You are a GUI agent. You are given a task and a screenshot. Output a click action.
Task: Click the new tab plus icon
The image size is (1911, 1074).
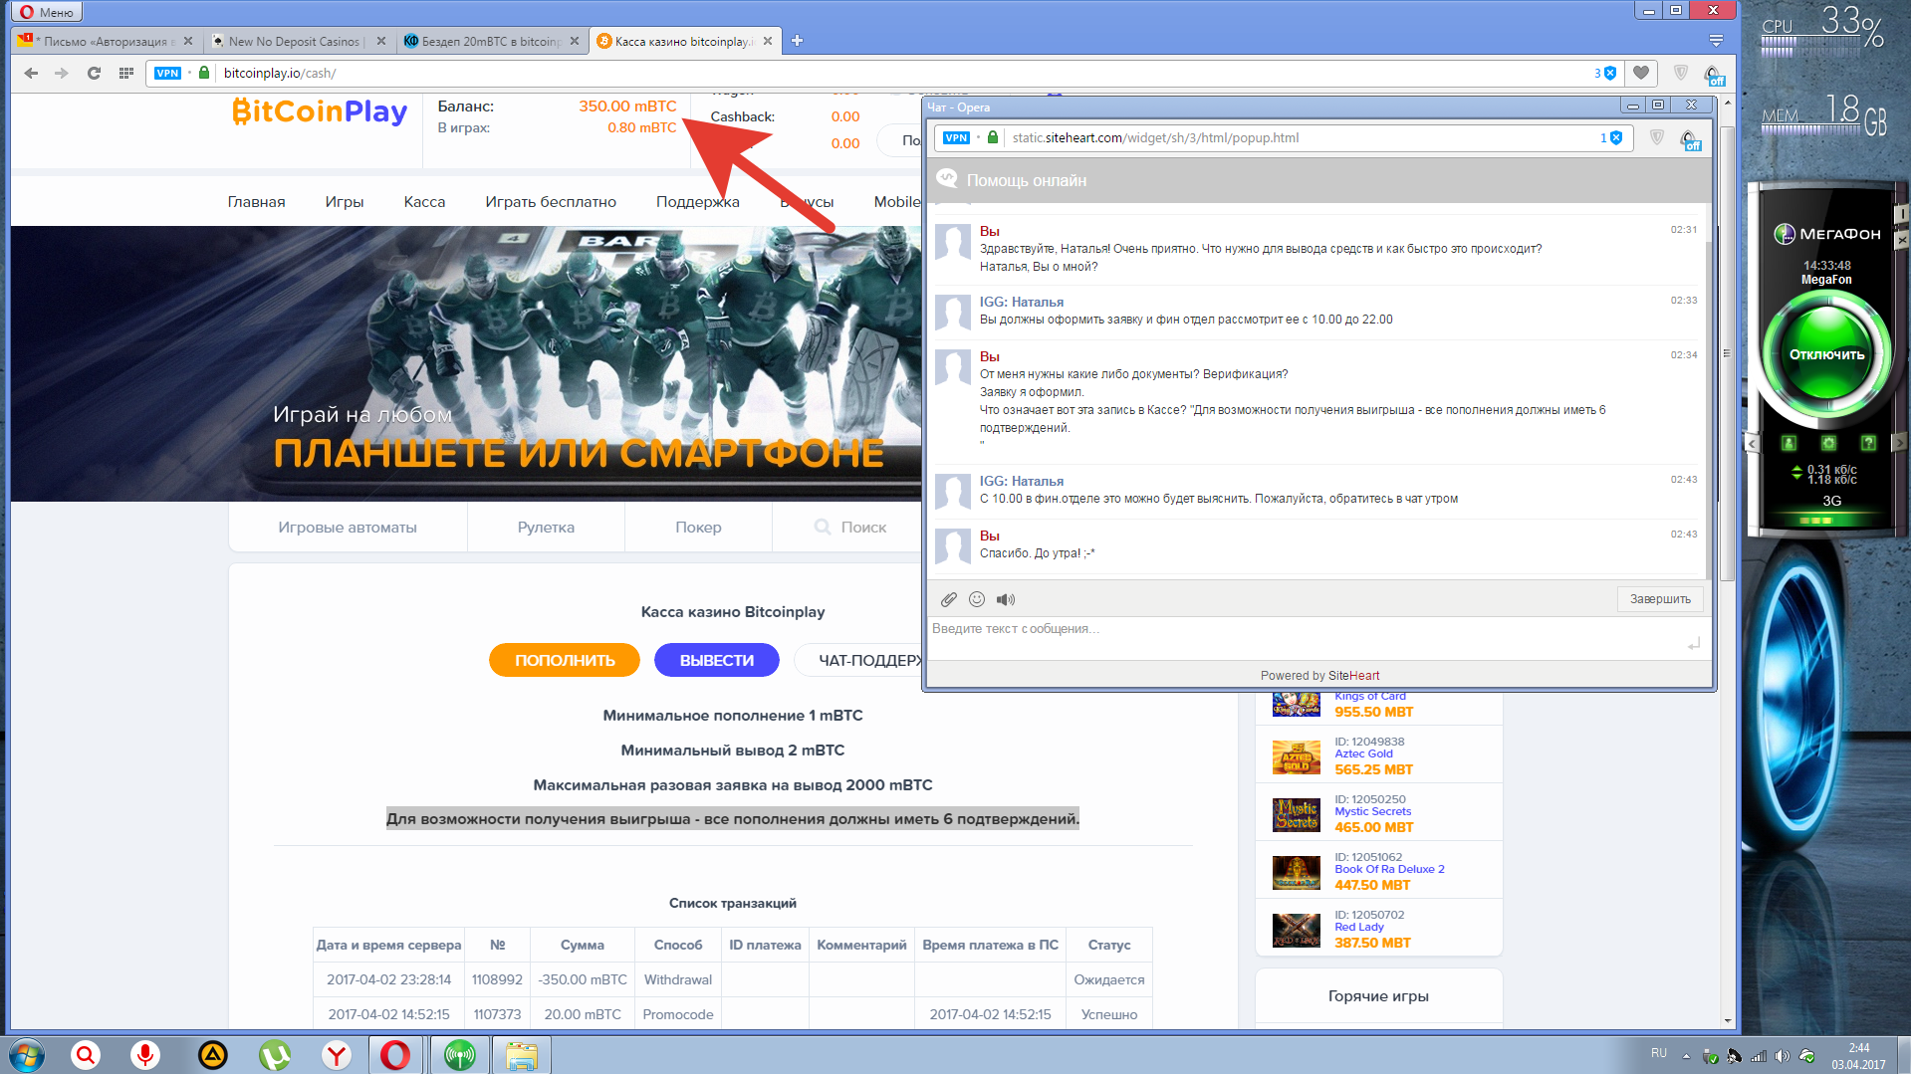(797, 41)
